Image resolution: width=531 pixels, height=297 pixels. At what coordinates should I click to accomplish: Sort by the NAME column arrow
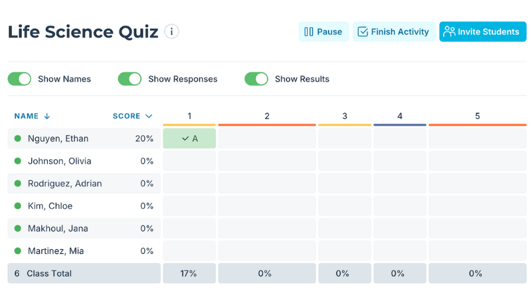coord(47,116)
